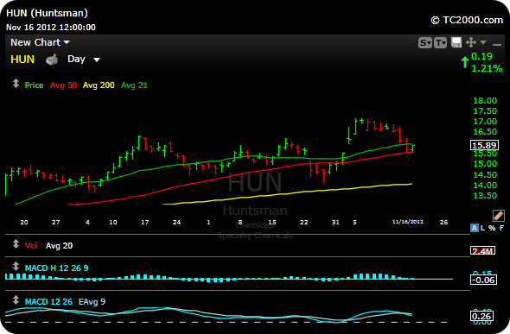The width and height of the screenshot is (510, 334).
Task: Click the red Avg 50 legend label
Action: pos(63,85)
